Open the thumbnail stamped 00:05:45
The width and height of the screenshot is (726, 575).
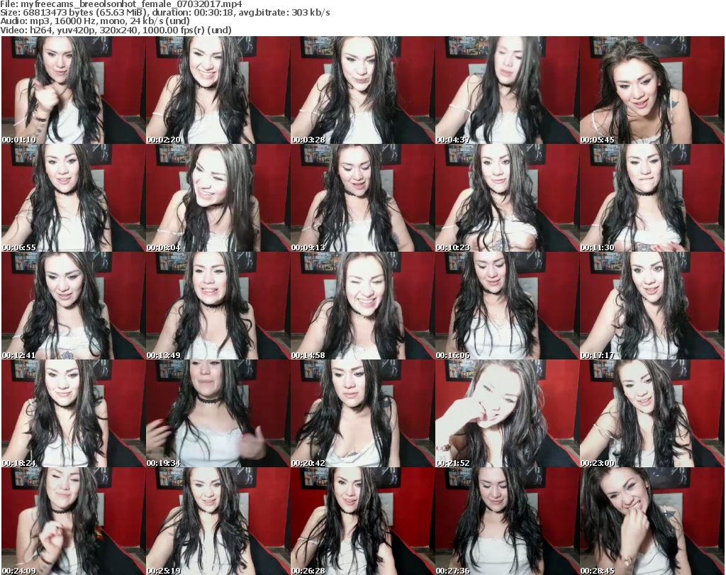pyautogui.click(x=652, y=90)
